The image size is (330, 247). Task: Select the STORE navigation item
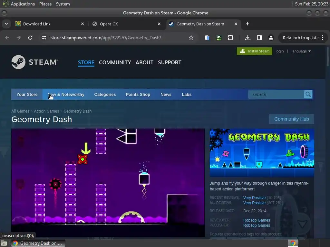(86, 62)
